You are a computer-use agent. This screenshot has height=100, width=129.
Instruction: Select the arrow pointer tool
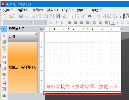tap(4, 29)
